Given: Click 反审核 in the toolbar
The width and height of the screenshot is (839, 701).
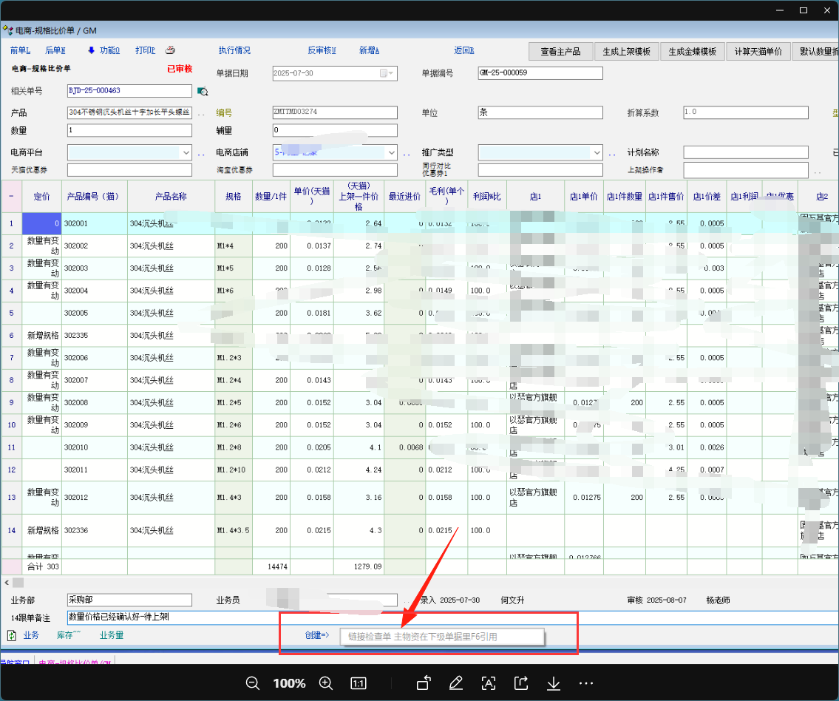Looking at the screenshot, I should (322, 50).
